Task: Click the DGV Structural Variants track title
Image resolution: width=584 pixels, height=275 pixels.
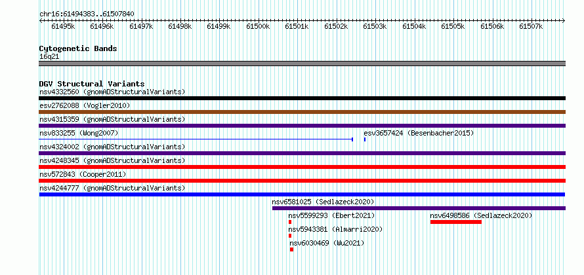Action: coord(92,84)
